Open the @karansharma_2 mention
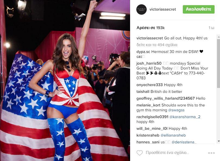 185,117
